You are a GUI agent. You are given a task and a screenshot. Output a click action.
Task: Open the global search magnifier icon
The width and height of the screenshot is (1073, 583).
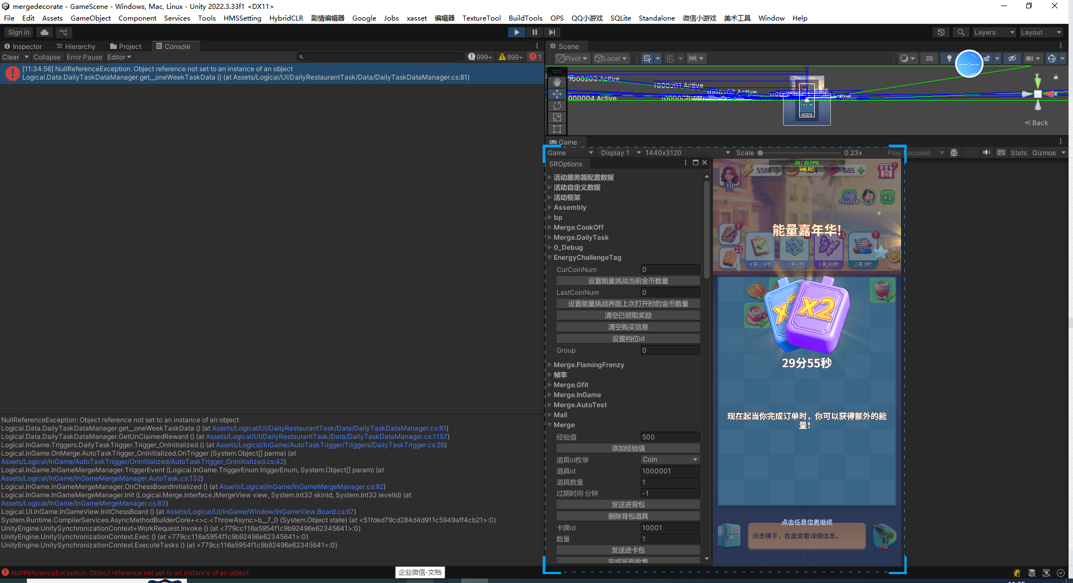961,32
